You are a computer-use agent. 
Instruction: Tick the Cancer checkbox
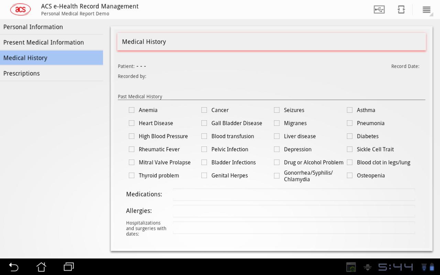[204, 110]
